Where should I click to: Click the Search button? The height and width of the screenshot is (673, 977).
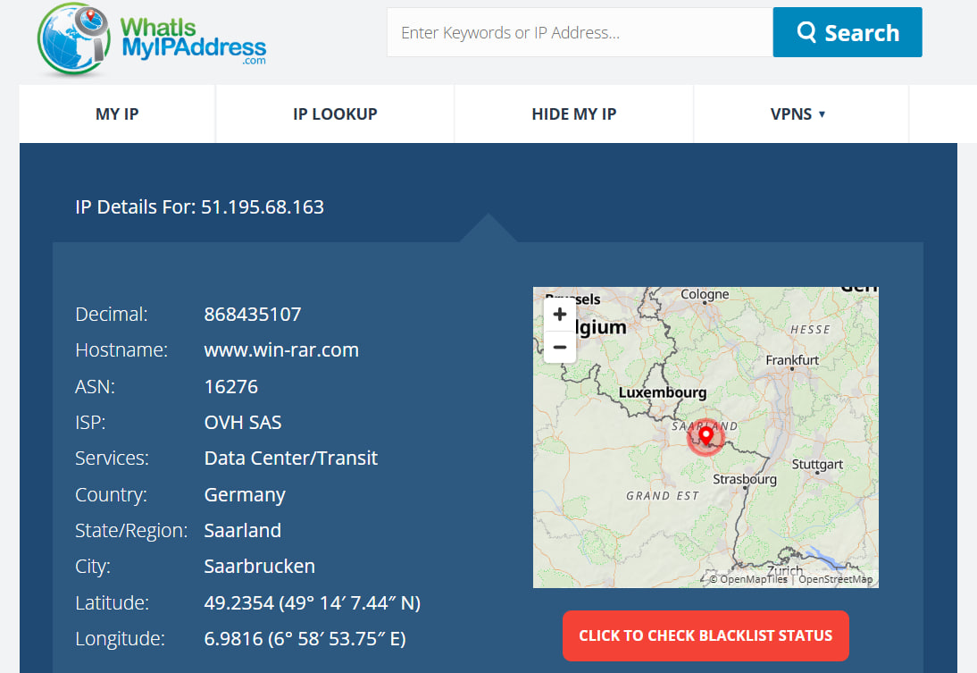(x=847, y=32)
